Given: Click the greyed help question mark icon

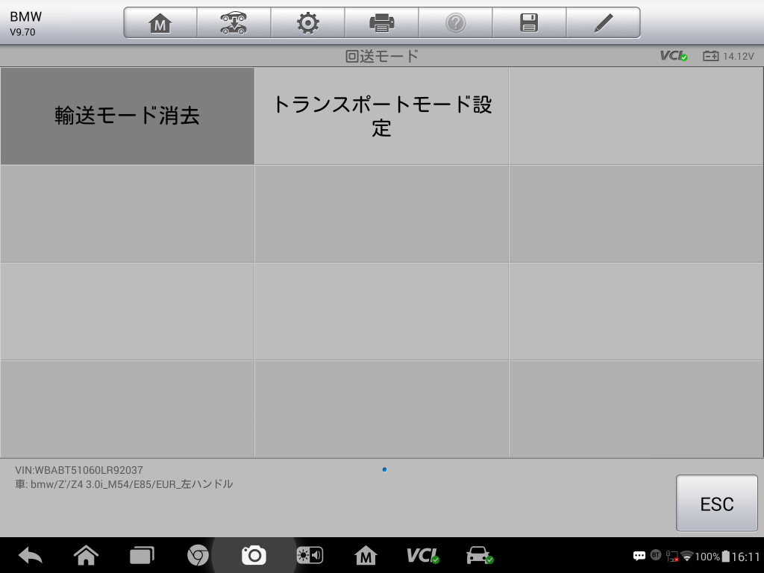Looking at the screenshot, I should click(x=456, y=23).
